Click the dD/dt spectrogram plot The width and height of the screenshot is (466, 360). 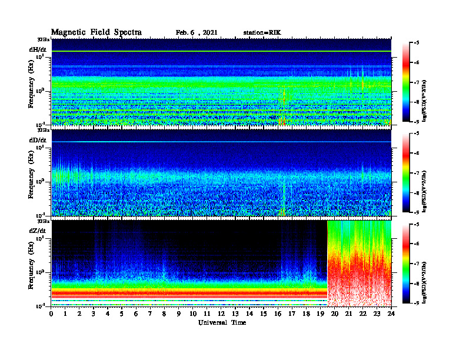click(x=221, y=173)
